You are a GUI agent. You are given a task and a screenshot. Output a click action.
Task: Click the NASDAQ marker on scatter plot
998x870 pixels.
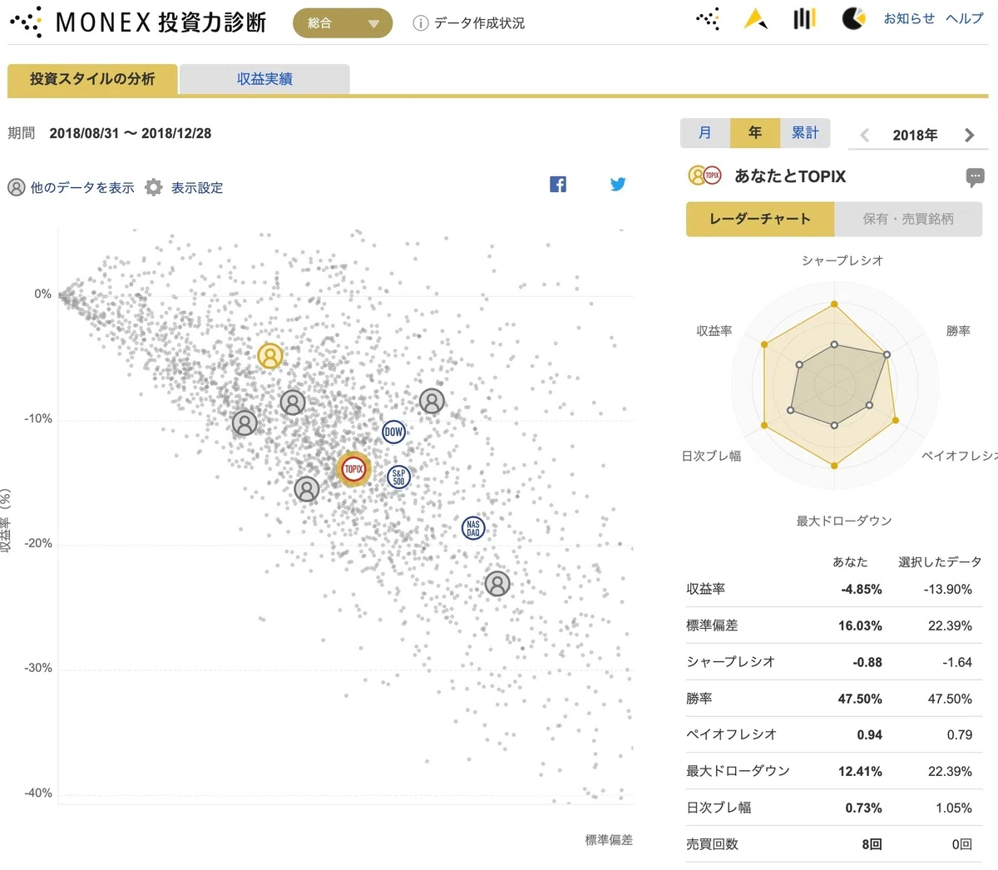point(473,527)
